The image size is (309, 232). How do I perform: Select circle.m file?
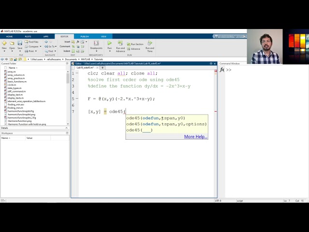pos(12,85)
